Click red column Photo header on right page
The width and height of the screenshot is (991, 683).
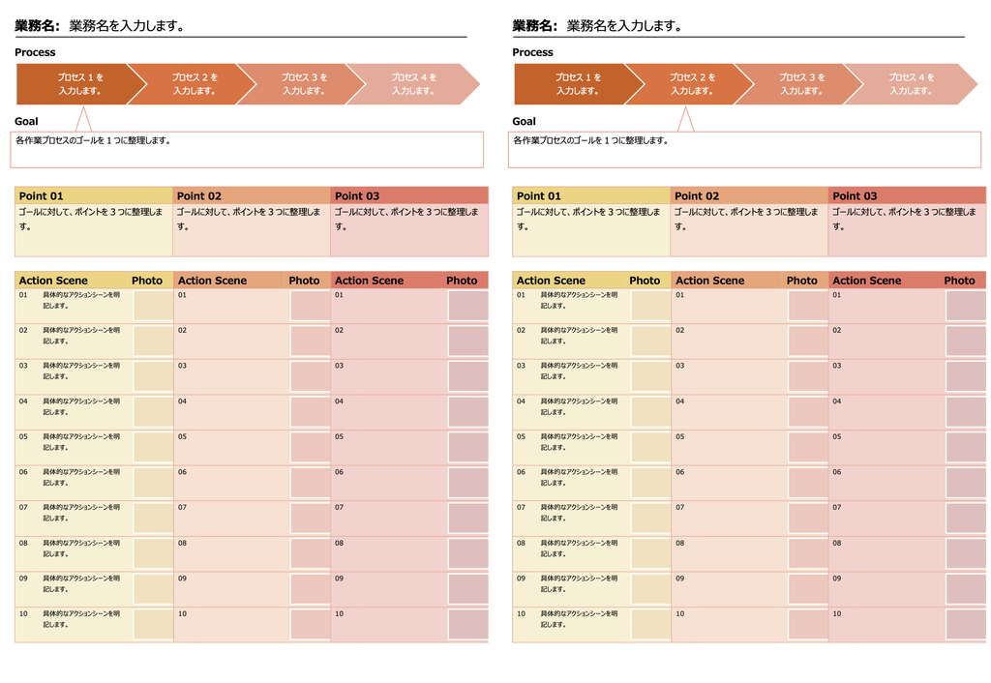[x=959, y=281]
